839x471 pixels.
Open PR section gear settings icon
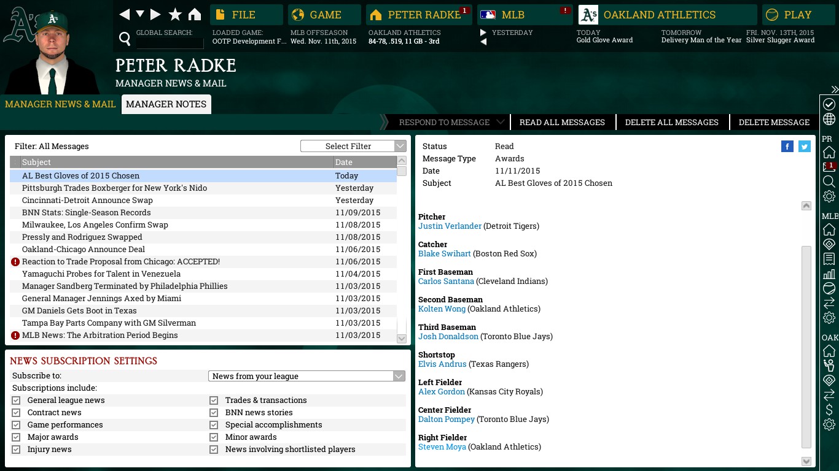829,196
